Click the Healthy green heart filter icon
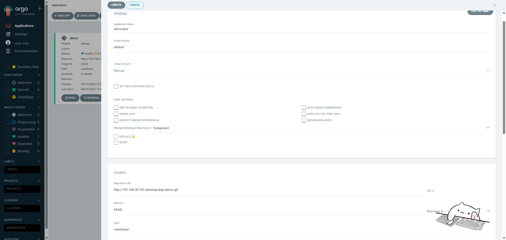506x240 pixels. coord(14,136)
